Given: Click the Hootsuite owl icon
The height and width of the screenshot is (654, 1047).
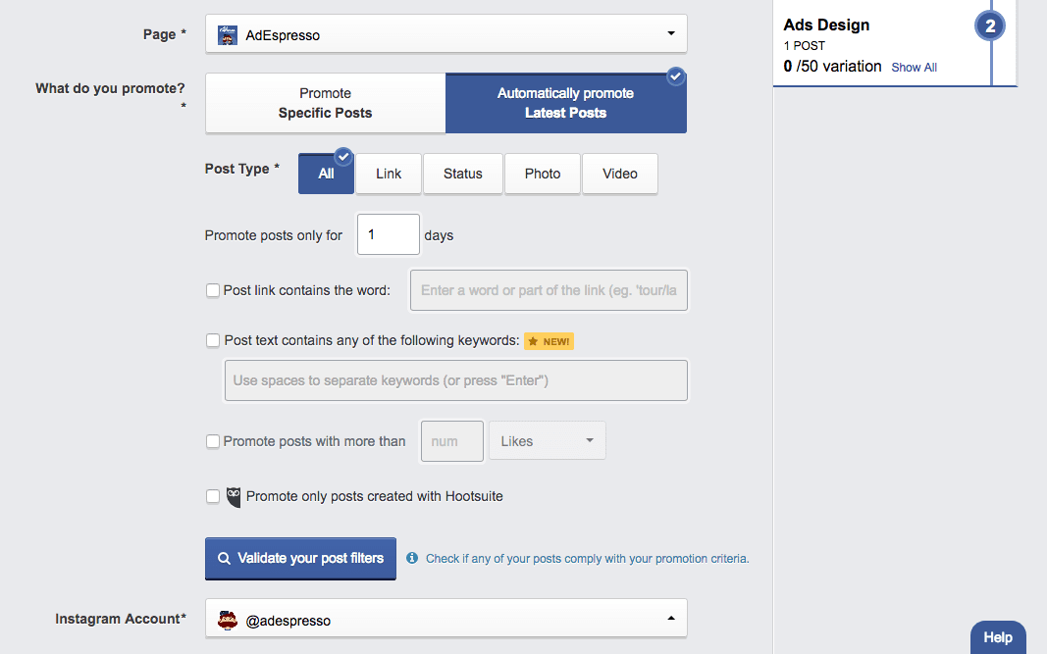Looking at the screenshot, I should click(x=234, y=497).
